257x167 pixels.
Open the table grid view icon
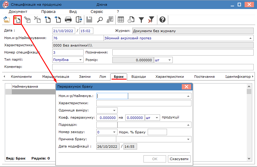pyautogui.click(x=121, y=20)
